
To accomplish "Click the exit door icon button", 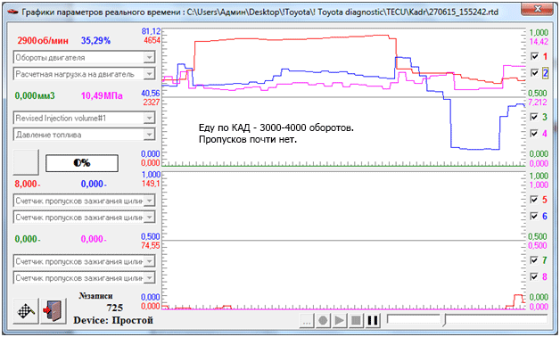I will [x=53, y=311].
